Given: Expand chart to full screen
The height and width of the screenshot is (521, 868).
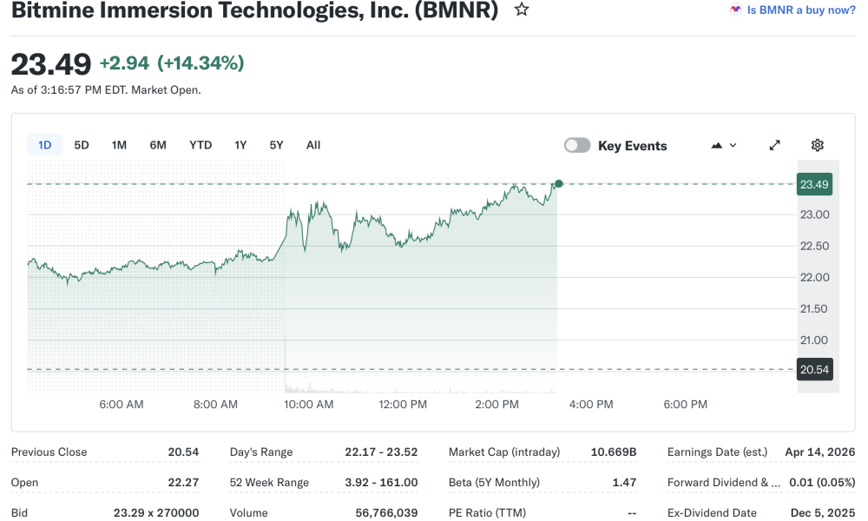Looking at the screenshot, I should click(775, 145).
